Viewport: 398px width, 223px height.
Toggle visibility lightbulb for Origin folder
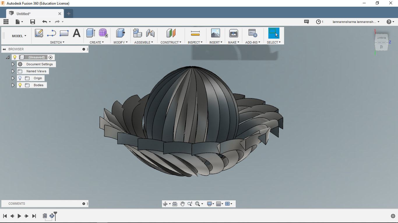pos(20,78)
